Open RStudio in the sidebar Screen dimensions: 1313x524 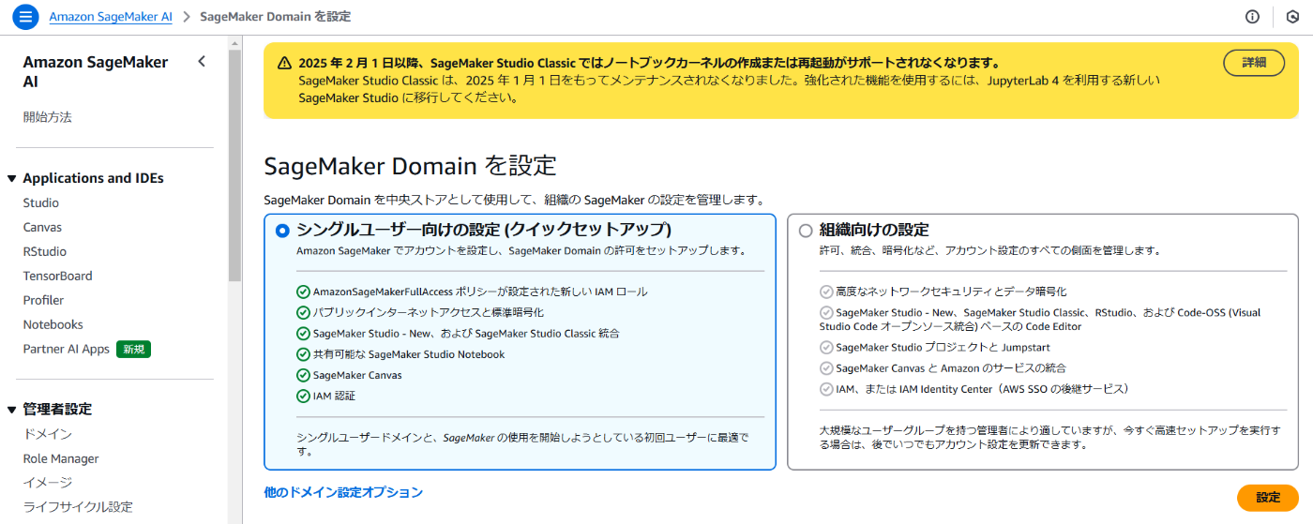pos(45,251)
